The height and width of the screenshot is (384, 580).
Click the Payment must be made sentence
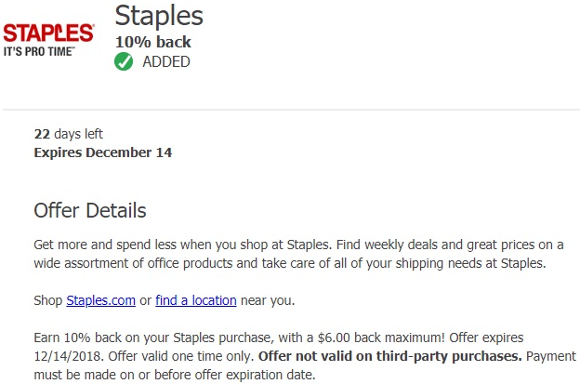click(x=305, y=365)
